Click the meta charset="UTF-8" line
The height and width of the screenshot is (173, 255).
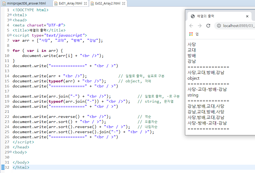[39, 25]
